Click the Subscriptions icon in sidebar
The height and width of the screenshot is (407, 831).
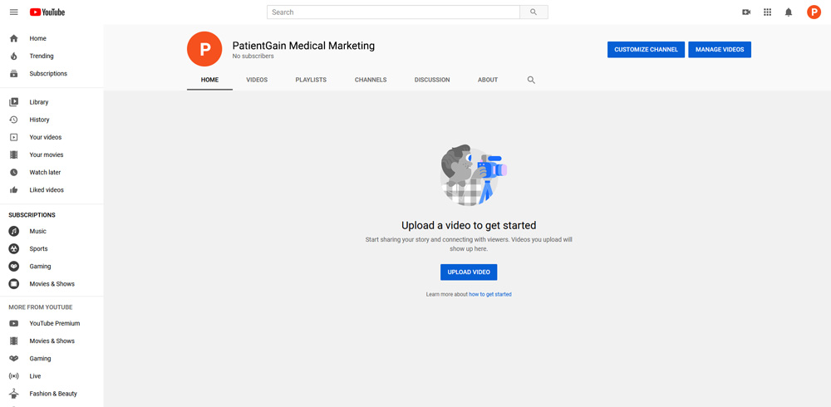coord(14,74)
